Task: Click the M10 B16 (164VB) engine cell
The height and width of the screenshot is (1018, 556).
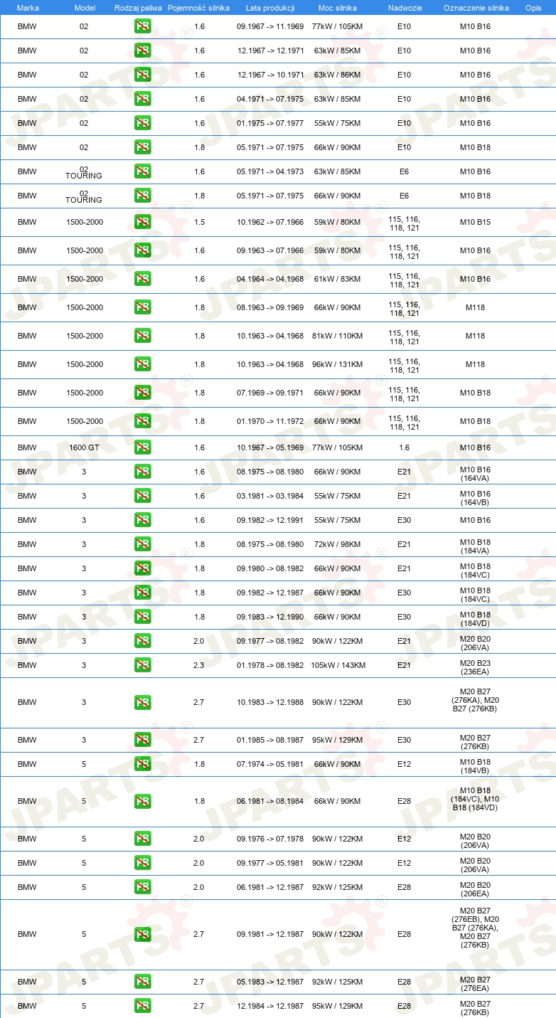Action: (x=475, y=497)
